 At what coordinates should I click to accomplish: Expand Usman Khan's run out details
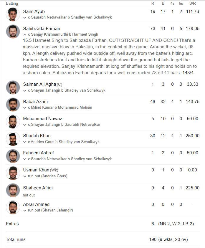(x=25, y=176)
